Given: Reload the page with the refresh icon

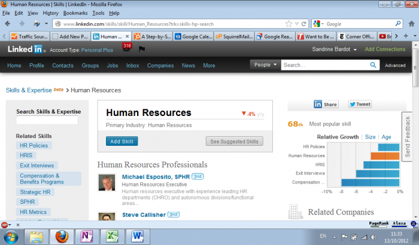Looking at the screenshot, I should coord(304,24).
